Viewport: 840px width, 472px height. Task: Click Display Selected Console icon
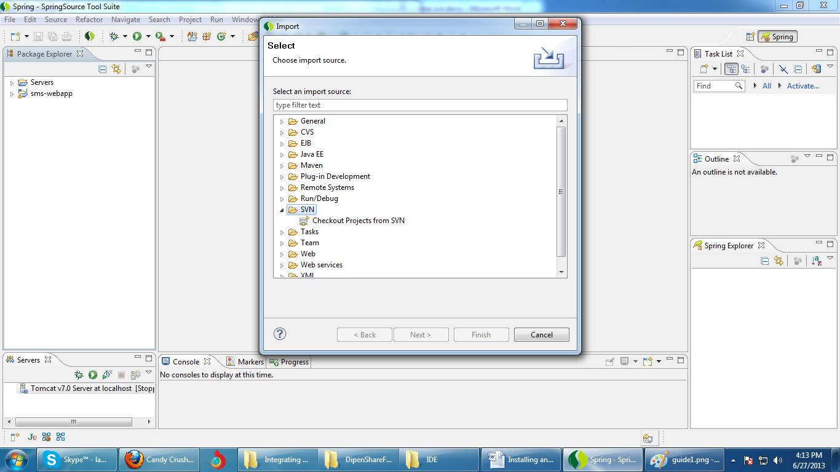pos(624,361)
